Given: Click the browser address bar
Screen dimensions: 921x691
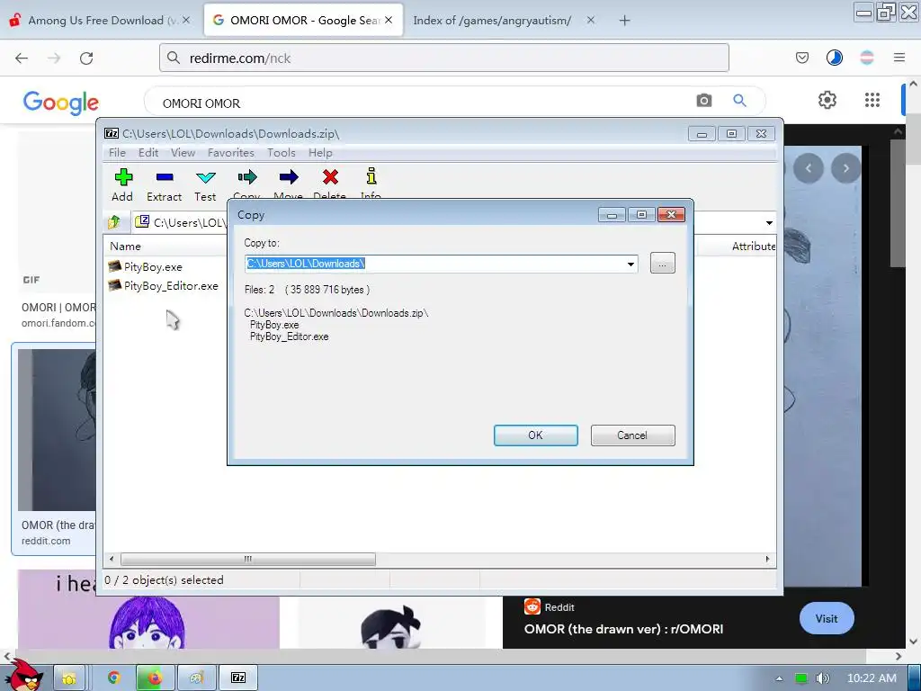Looking at the screenshot, I should 444,58.
